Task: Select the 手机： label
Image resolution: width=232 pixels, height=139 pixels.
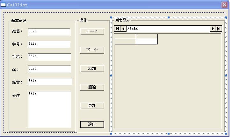Action: [x=18, y=56]
